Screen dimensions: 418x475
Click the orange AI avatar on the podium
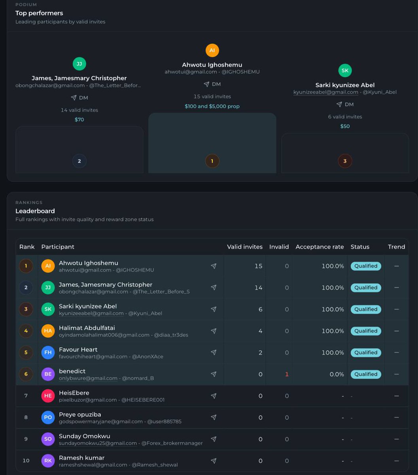click(212, 50)
